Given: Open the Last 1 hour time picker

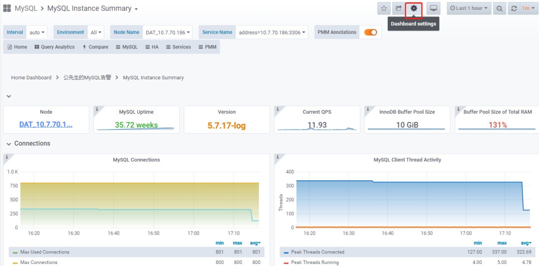Looking at the screenshot, I should 469,8.
